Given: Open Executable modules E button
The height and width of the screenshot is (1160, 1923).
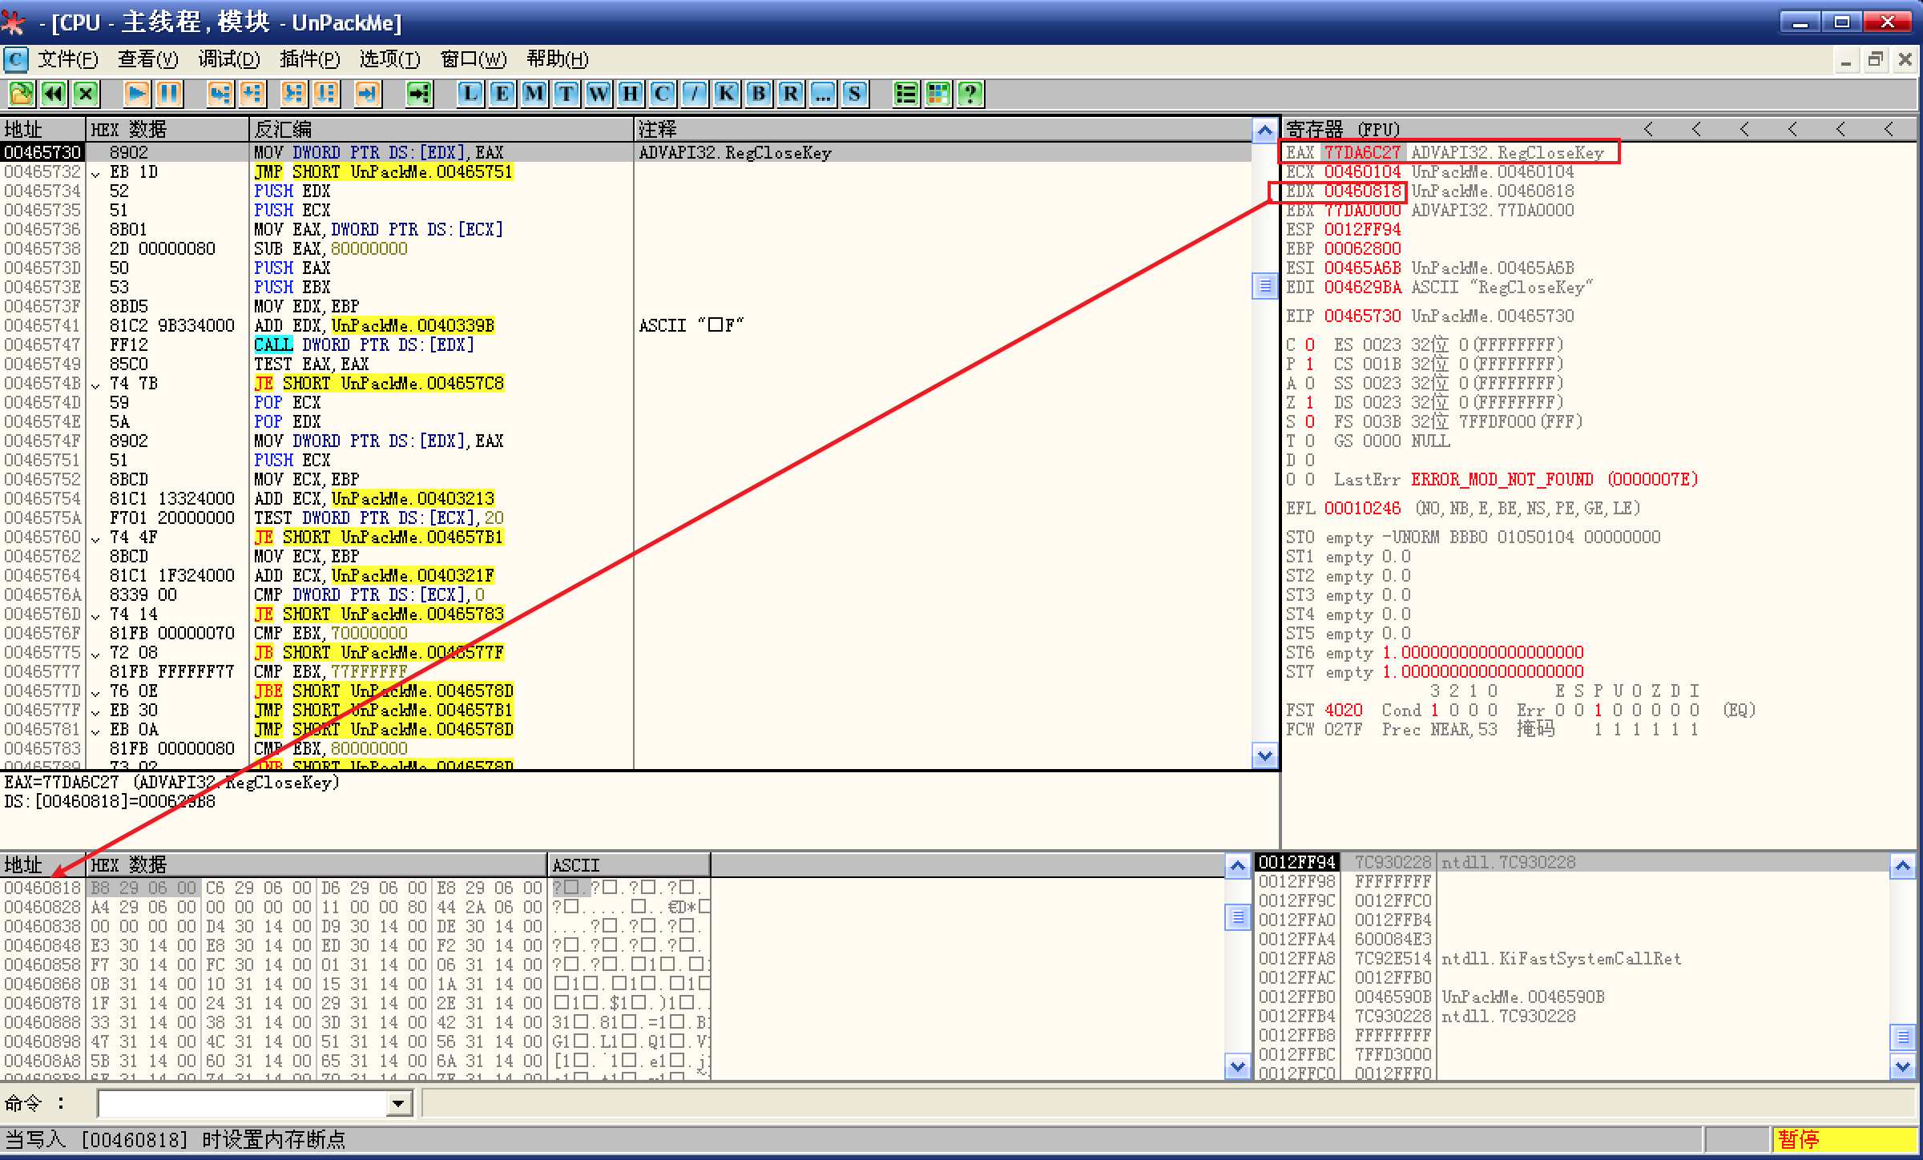Looking at the screenshot, I should tap(502, 94).
